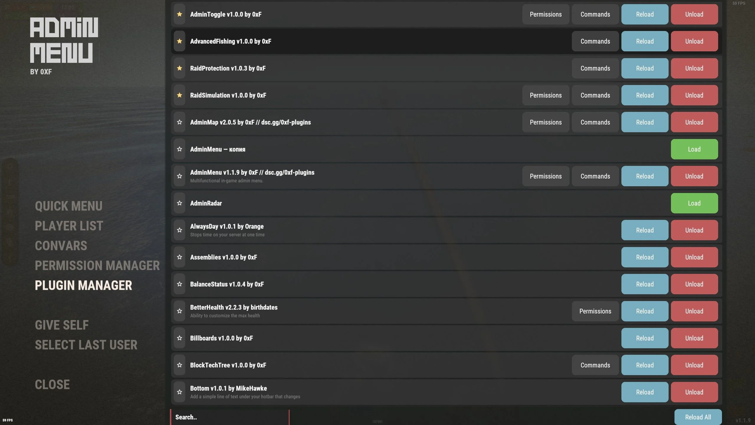Screen dimensions: 755x425
Task: Star the BetterHealth plugin
Action: (x=179, y=311)
